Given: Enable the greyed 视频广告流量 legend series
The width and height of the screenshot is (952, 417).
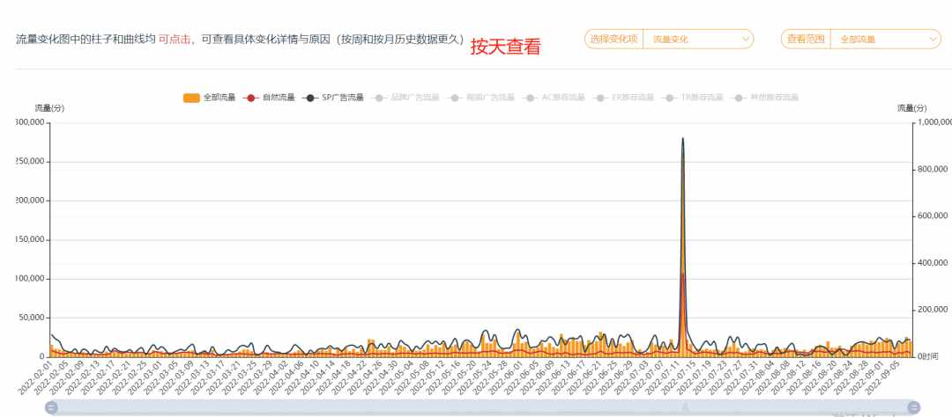Looking at the screenshot, I should pyautogui.click(x=482, y=98).
